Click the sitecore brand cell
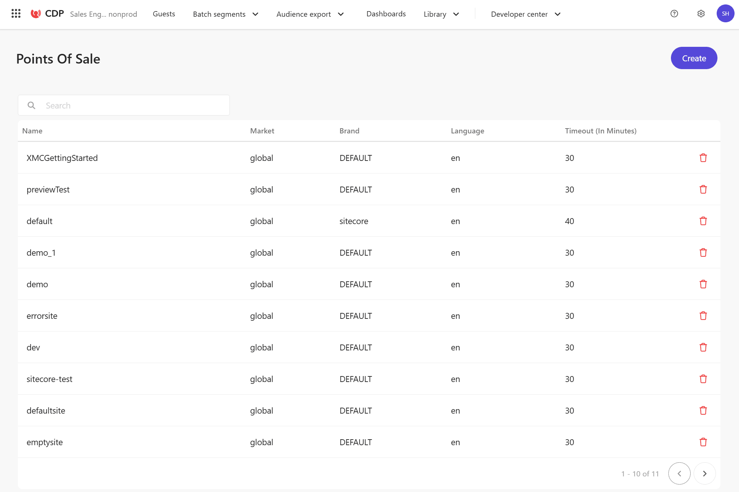Viewport: 739px width, 492px height. tap(354, 221)
